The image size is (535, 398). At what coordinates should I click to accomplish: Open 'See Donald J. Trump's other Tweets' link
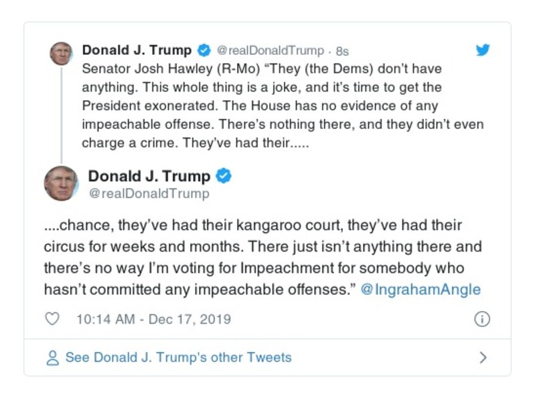coord(178,357)
